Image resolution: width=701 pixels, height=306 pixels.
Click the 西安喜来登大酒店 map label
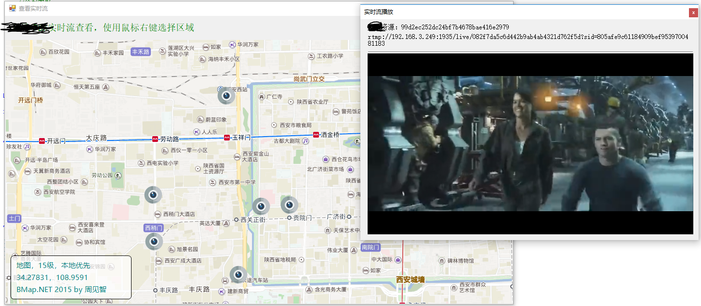point(91,228)
